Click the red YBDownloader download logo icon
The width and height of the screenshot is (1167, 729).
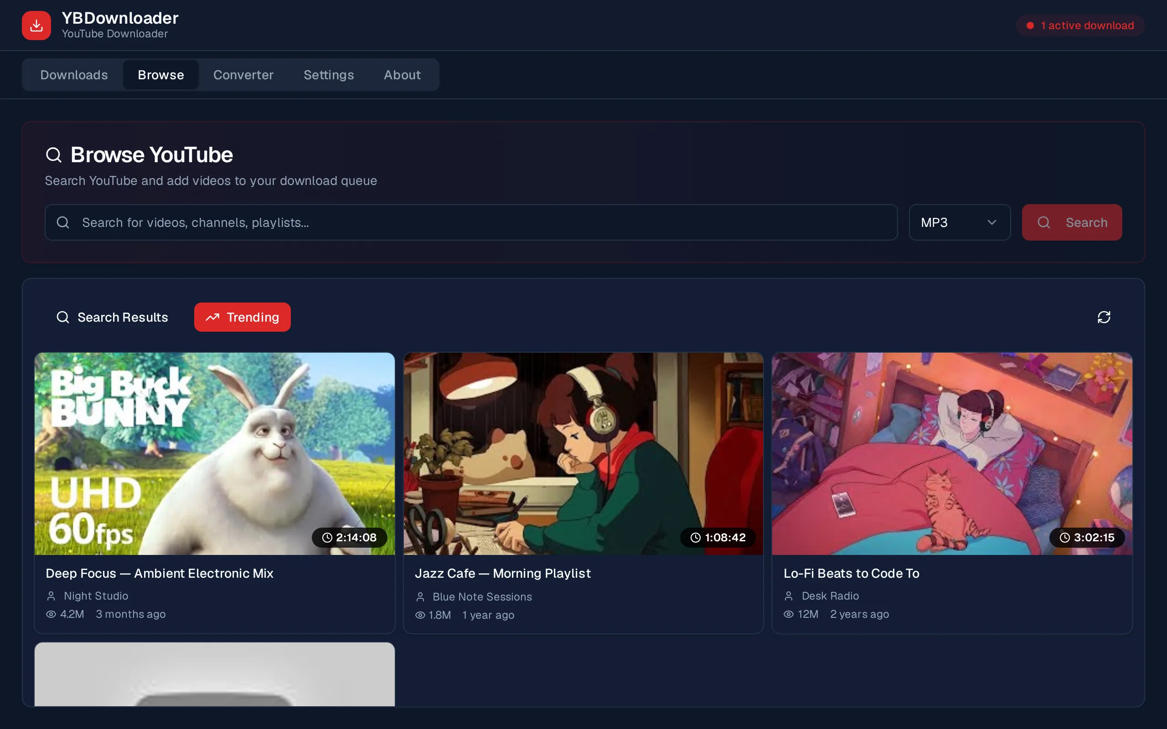coord(36,26)
